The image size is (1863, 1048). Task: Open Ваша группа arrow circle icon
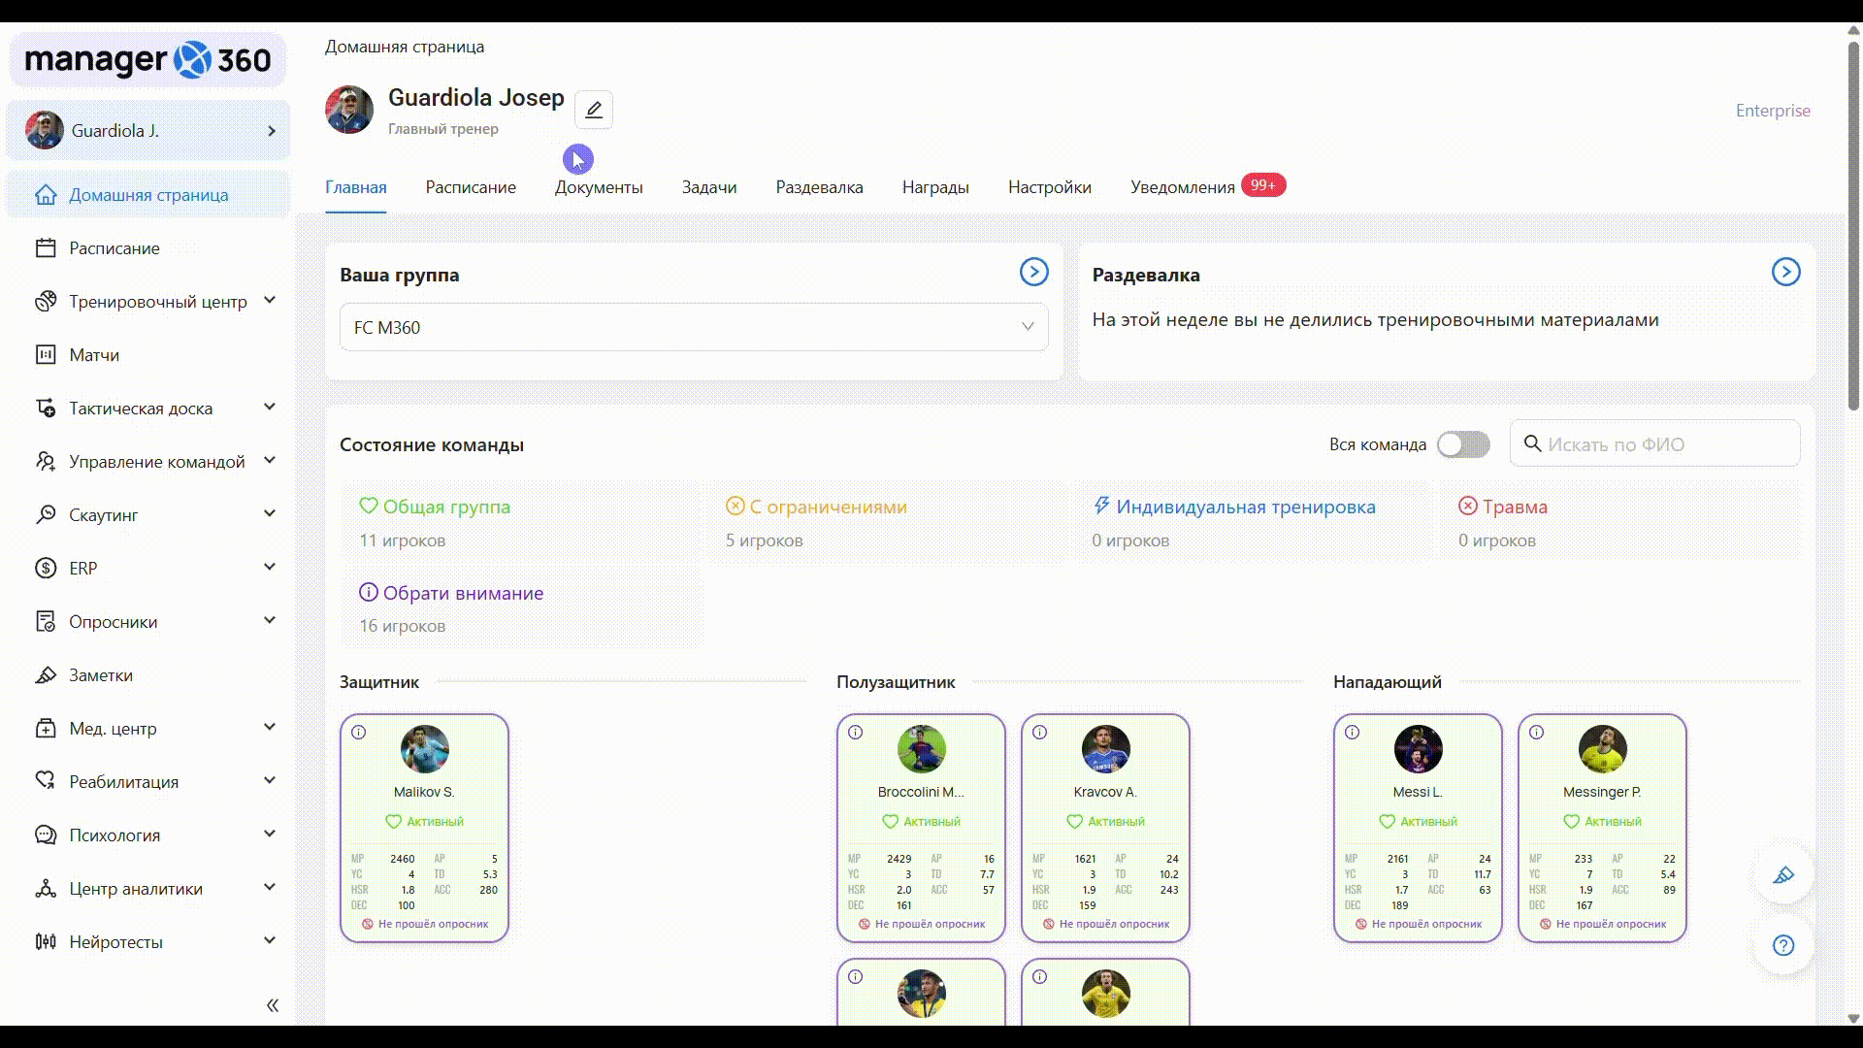[1033, 273]
